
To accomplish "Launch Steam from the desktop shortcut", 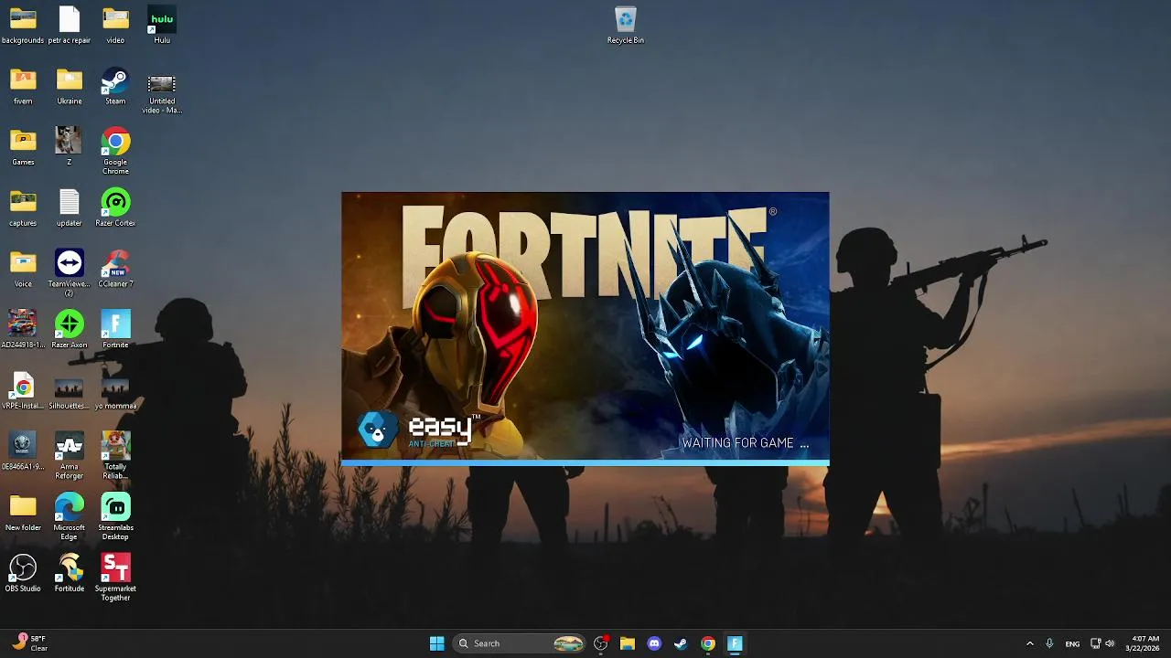I will point(115,87).
